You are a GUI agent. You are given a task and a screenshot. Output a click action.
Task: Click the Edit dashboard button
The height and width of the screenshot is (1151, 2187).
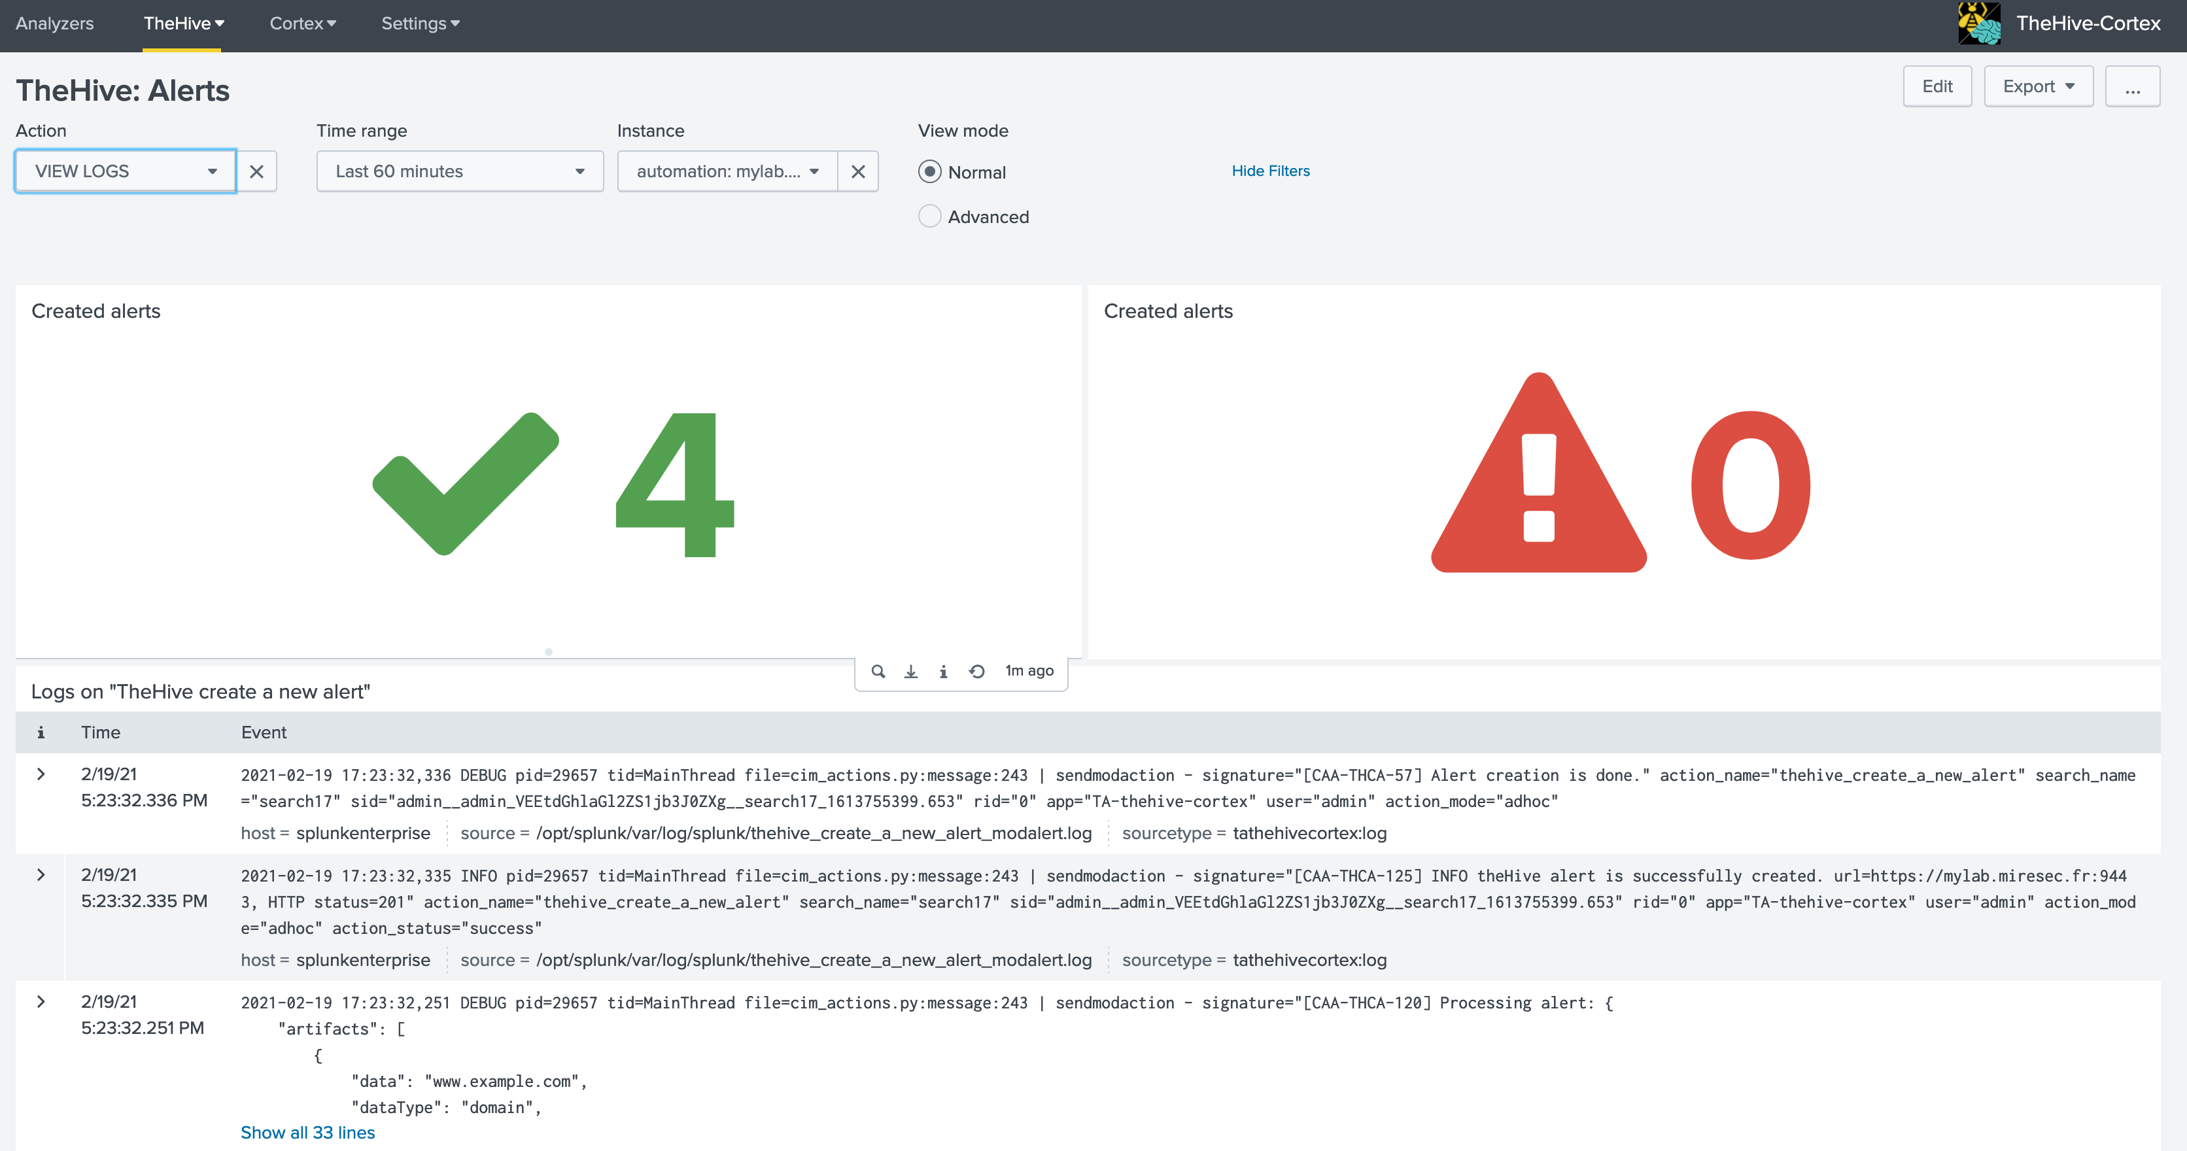coord(1937,86)
